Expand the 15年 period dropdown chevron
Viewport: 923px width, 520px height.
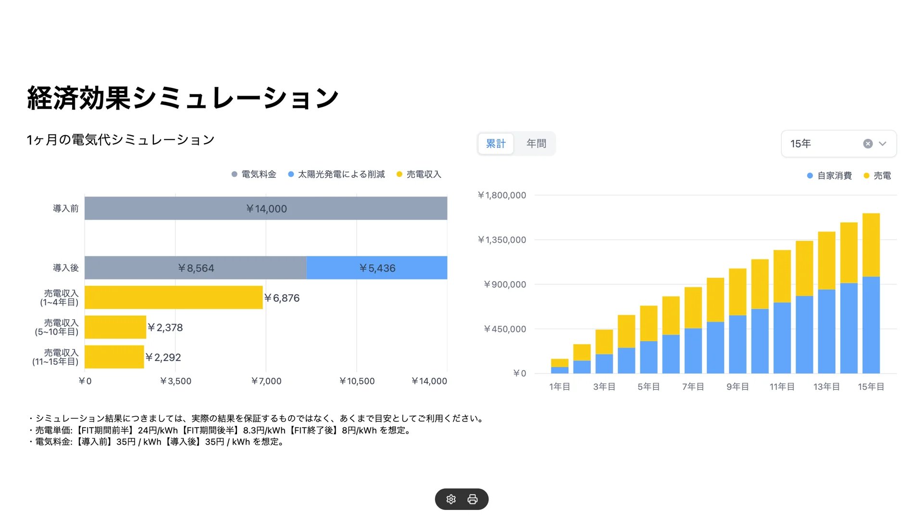pos(883,144)
